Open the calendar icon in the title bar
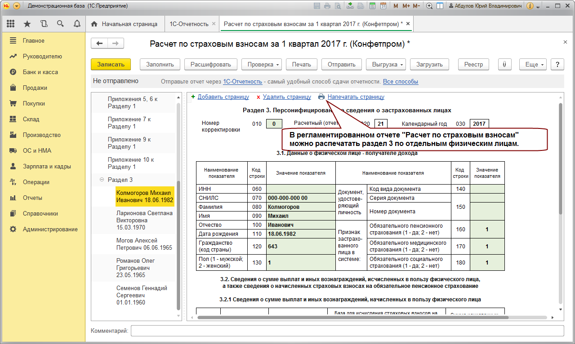 (383, 6)
